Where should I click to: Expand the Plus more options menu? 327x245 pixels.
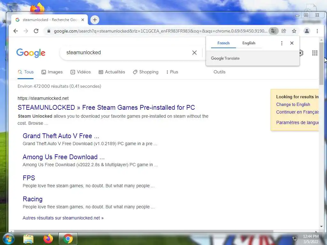pos(172,72)
